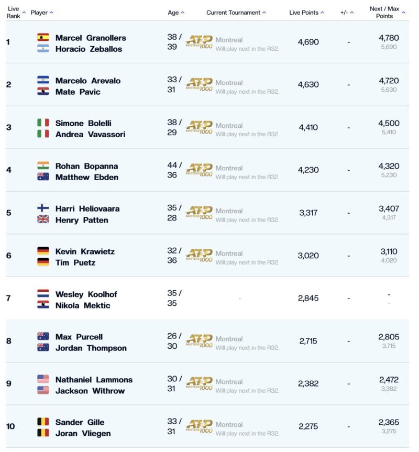Screen dimensions: 419x452
Task: Click Belgium flag beside Sander Gille
Action: tap(43, 422)
